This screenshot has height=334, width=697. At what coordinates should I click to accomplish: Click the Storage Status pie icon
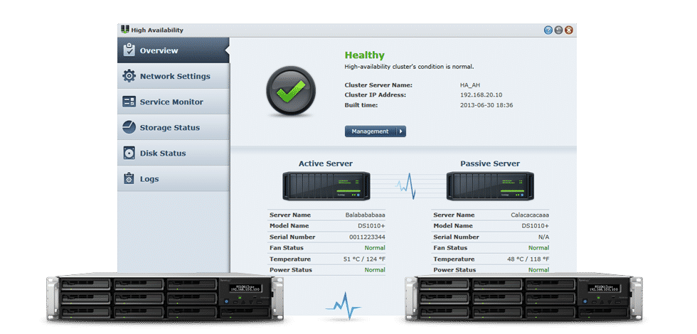pyautogui.click(x=129, y=127)
